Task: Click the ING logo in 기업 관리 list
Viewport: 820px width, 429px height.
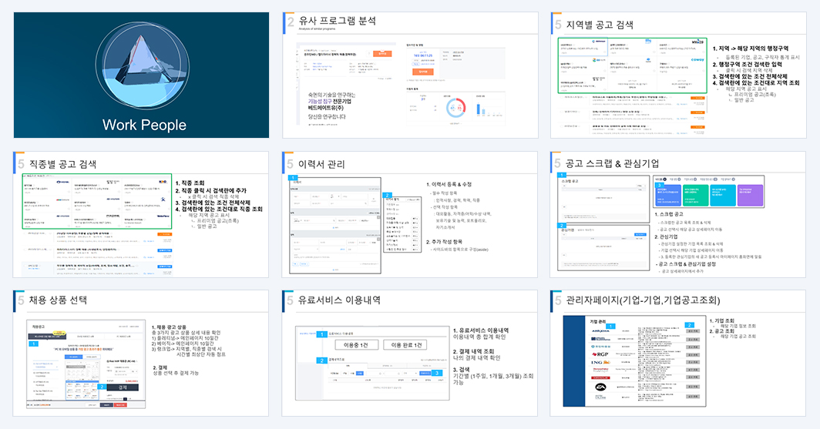Action: click(600, 362)
